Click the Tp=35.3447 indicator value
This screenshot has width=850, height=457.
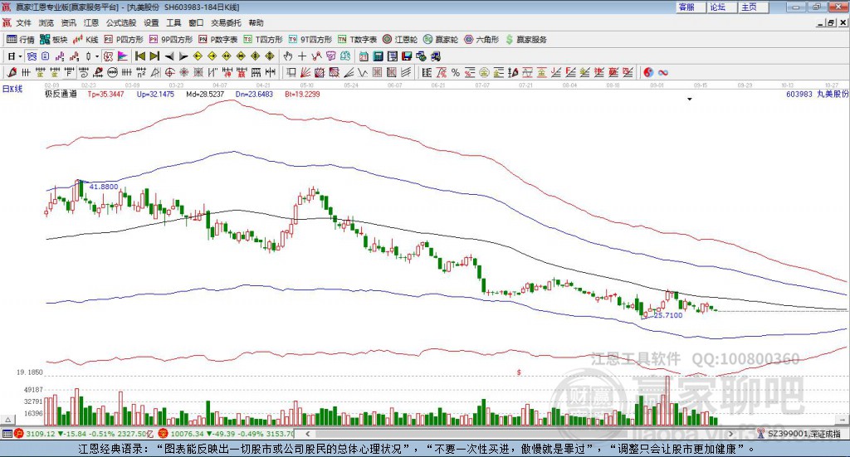click(105, 95)
